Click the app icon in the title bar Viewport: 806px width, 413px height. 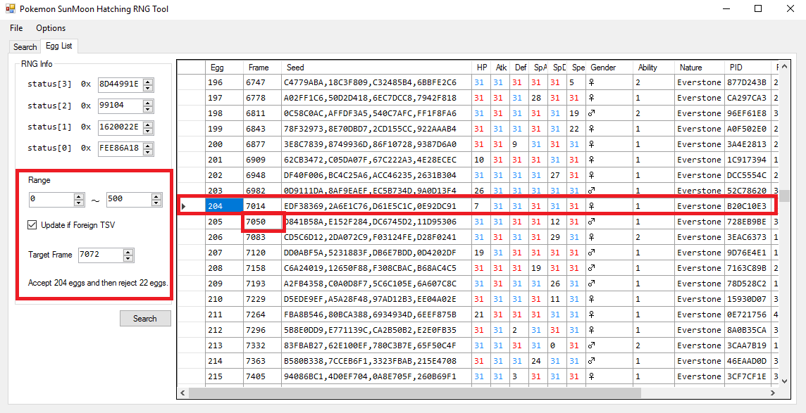click(10, 9)
